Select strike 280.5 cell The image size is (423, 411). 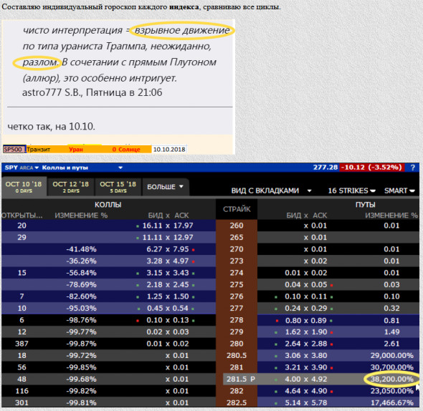click(x=237, y=355)
